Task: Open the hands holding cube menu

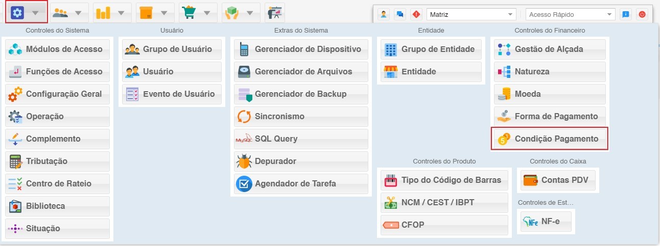Action: point(241,12)
